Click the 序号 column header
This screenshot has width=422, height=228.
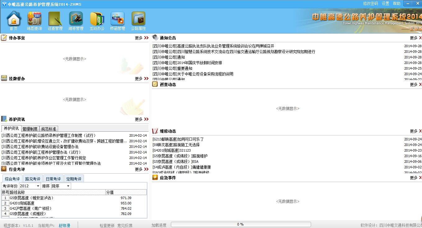5,192
